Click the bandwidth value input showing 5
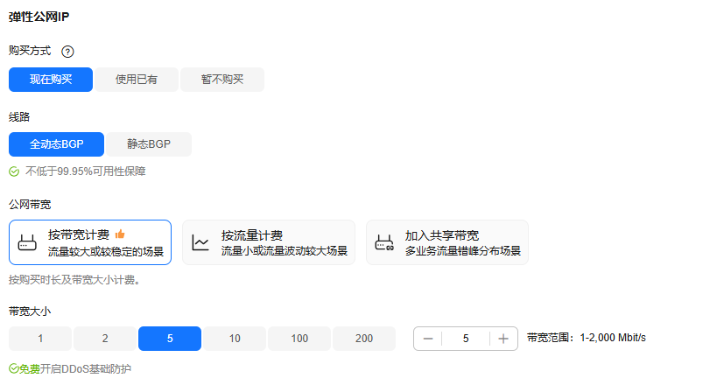The height and width of the screenshot is (392, 724). tap(466, 339)
